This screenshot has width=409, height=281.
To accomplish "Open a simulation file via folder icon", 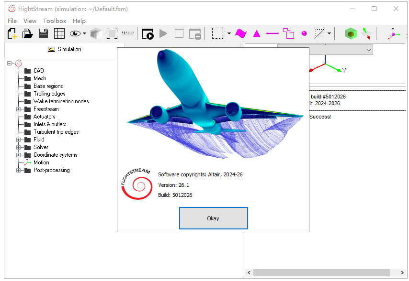I will coord(27,33).
